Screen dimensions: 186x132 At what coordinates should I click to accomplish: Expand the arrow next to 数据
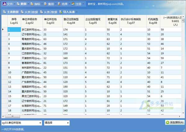29,4
